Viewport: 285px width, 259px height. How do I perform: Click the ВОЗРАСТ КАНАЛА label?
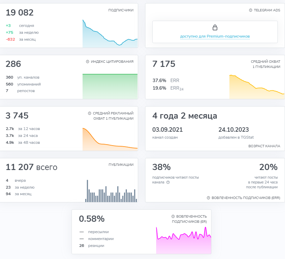tap(264, 146)
